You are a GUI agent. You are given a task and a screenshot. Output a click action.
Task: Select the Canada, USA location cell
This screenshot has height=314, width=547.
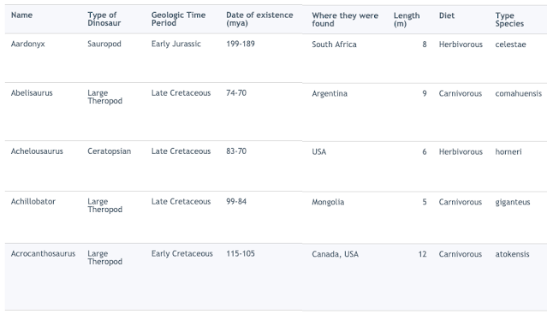(336, 254)
